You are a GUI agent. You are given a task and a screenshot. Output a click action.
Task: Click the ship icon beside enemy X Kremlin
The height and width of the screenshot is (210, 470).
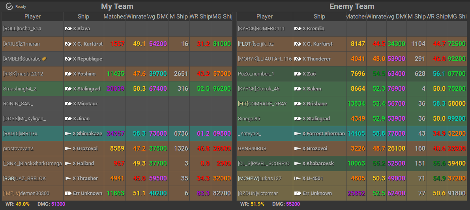pyautogui.click(x=298, y=29)
